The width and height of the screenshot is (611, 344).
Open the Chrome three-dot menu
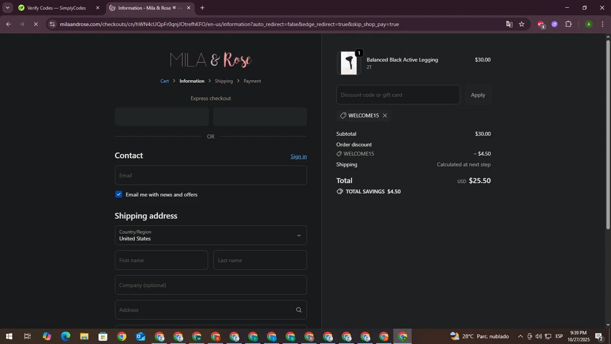(x=602, y=24)
